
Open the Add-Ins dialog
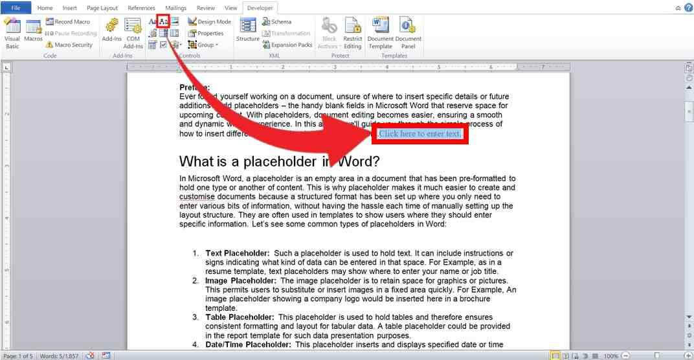tap(111, 30)
